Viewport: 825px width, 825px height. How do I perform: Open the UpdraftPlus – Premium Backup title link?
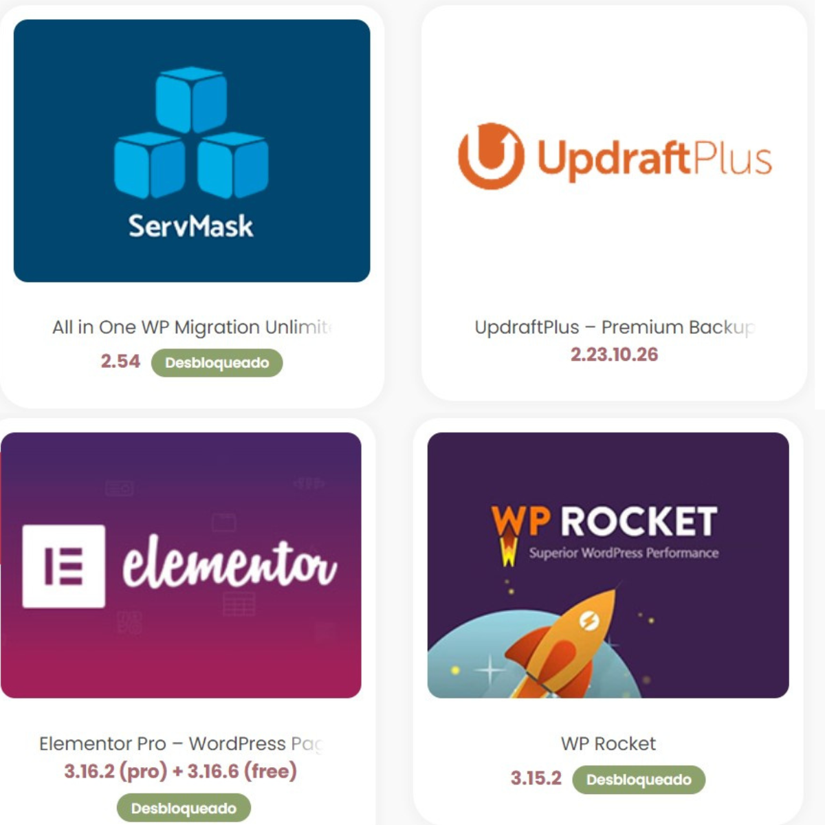click(615, 327)
